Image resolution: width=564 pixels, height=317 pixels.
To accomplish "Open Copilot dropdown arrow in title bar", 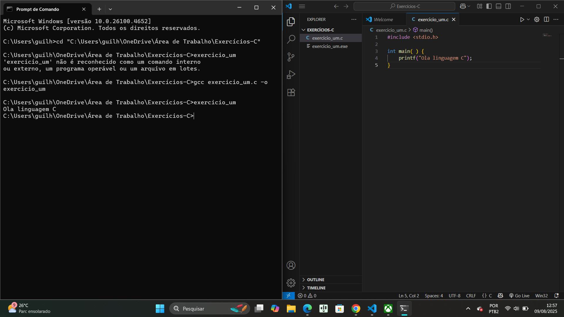I will pos(469,6).
